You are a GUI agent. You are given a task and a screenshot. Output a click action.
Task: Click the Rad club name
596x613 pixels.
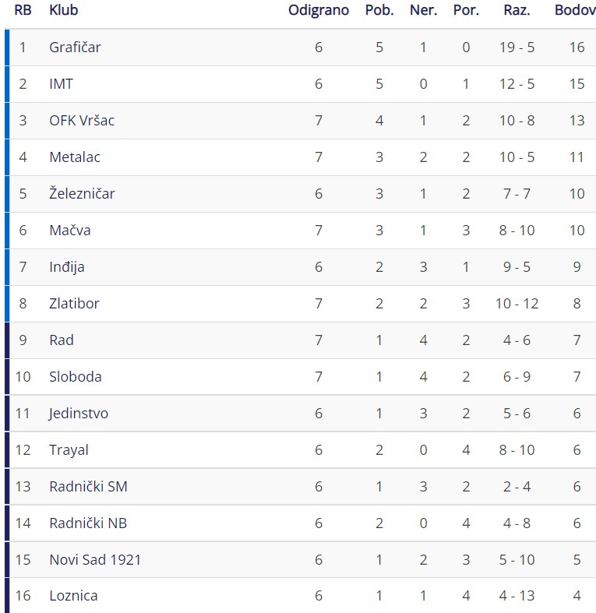coord(62,340)
